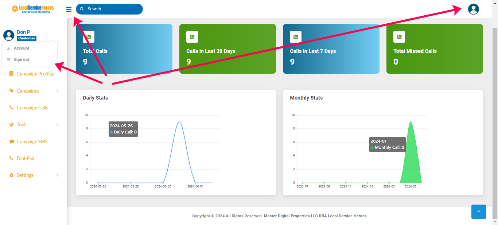This screenshot has height=225, width=498.
Task: Click the Don P sidebar avatar
Action: click(x=9, y=35)
